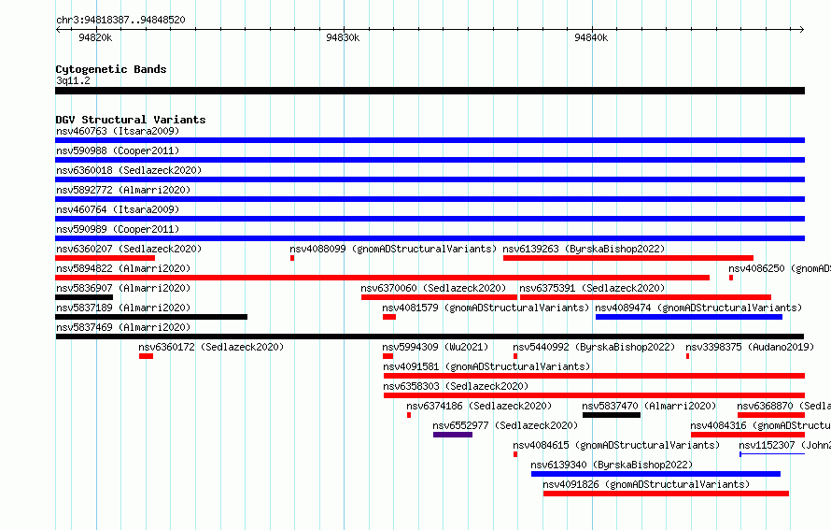Select nsv5837189 black variant bar
The height and width of the screenshot is (530, 831).
151,317
